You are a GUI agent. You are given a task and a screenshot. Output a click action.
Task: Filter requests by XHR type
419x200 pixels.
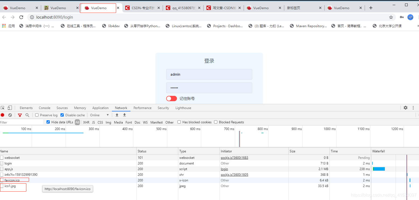coord(86,122)
